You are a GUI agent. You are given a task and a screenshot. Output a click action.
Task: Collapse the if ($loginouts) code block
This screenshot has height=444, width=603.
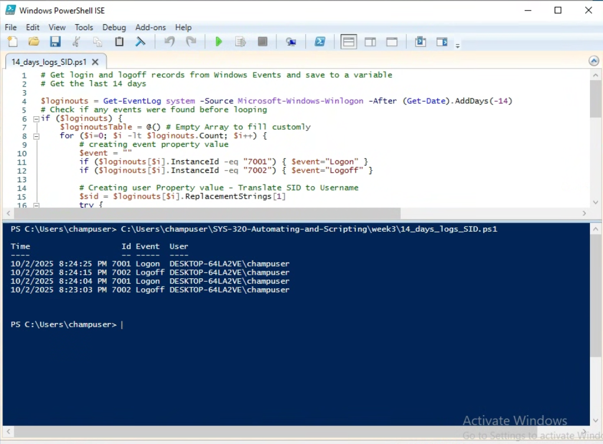coord(36,119)
